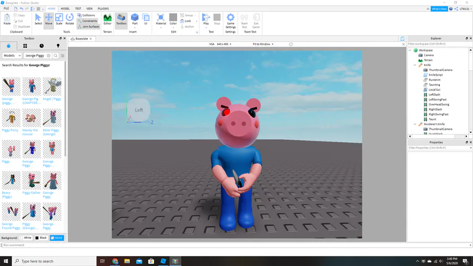Open Toolbox Creations lightbulb tab
This screenshot has height=266, width=473.
pyautogui.click(x=58, y=46)
